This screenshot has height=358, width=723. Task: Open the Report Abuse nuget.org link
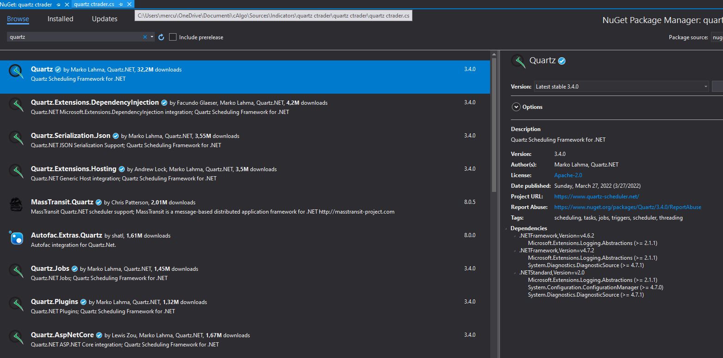pos(627,207)
